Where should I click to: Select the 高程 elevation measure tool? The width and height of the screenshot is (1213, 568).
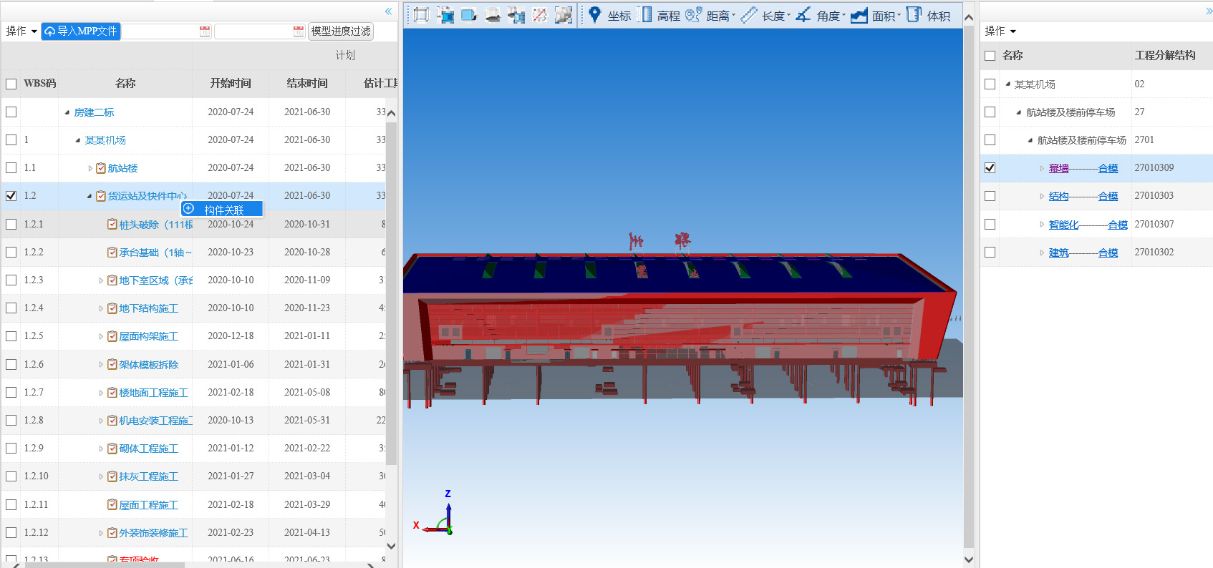(x=659, y=15)
